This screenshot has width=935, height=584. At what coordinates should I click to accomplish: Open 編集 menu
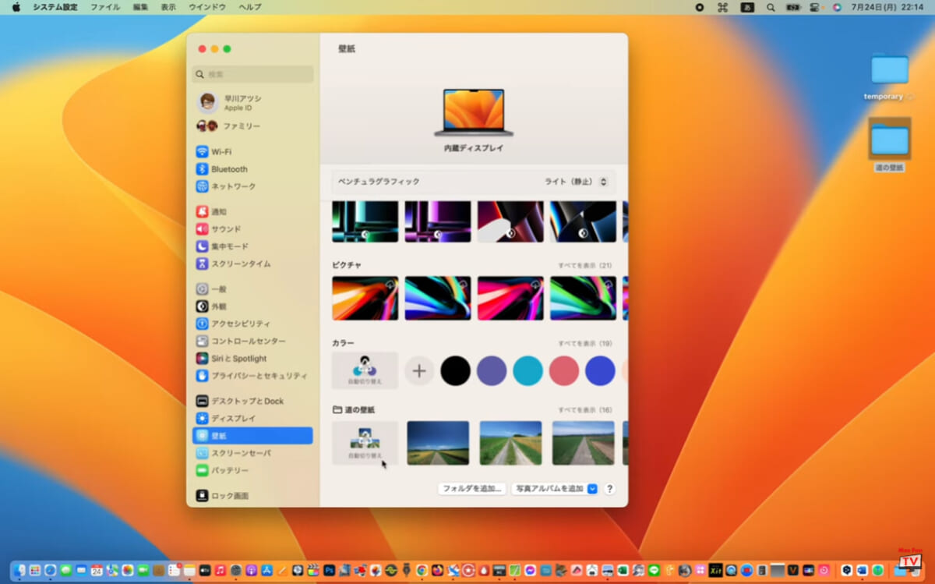point(140,7)
